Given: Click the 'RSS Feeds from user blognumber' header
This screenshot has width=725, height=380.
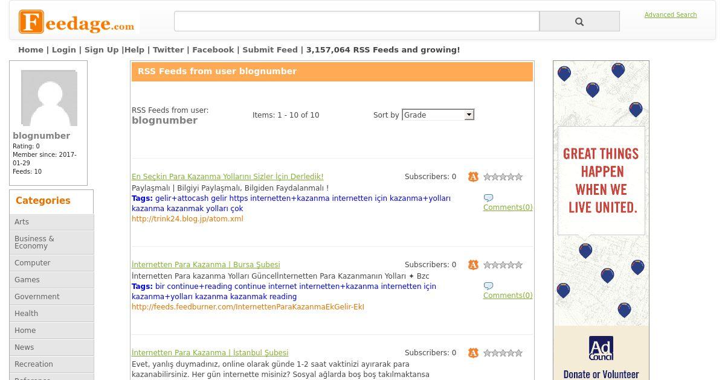Looking at the screenshot, I should pyautogui.click(x=332, y=72).
